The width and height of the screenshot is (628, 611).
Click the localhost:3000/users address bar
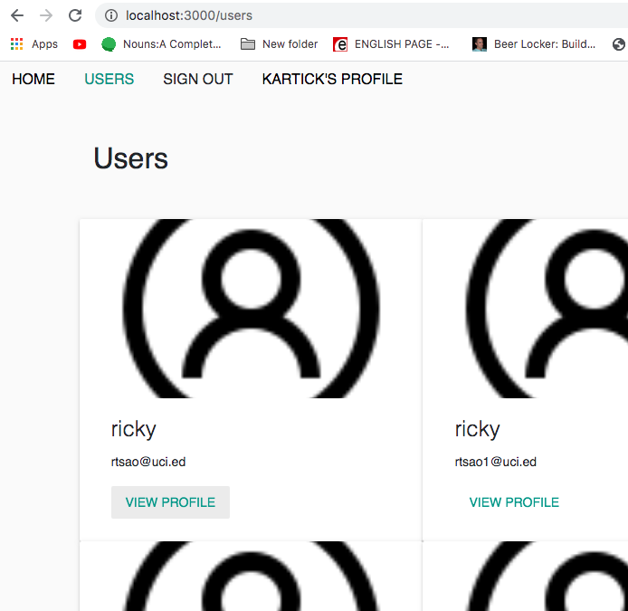pos(360,15)
